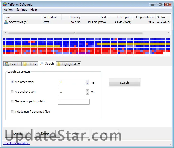Image resolution: width=174 pixels, height=148 pixels.
Task: Click the drive list horizontal scrollbar thumb
Action: [75, 33]
